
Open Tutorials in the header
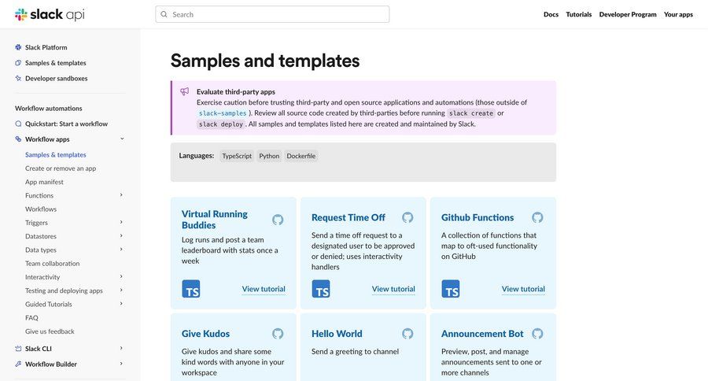tap(579, 14)
